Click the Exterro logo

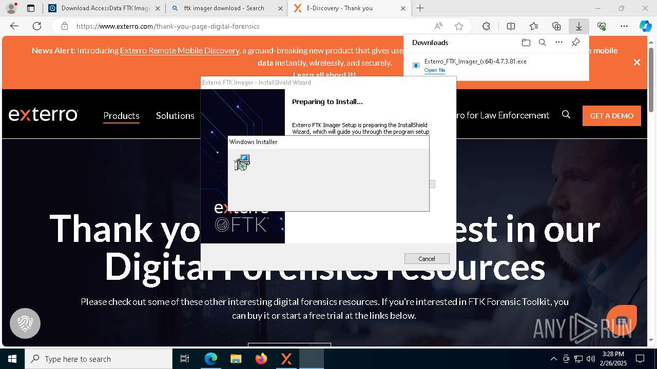43,114
